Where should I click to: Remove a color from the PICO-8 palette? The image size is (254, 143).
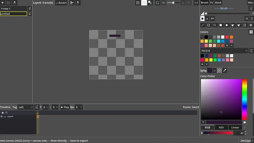[207, 64]
